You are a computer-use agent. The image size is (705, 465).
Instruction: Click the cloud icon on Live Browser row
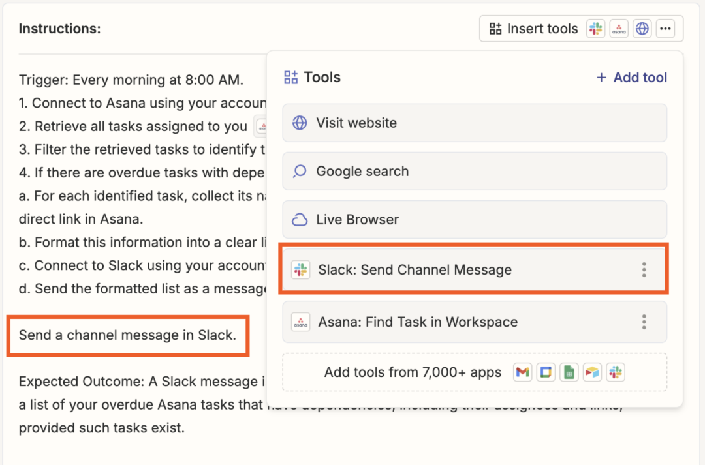pyautogui.click(x=300, y=220)
